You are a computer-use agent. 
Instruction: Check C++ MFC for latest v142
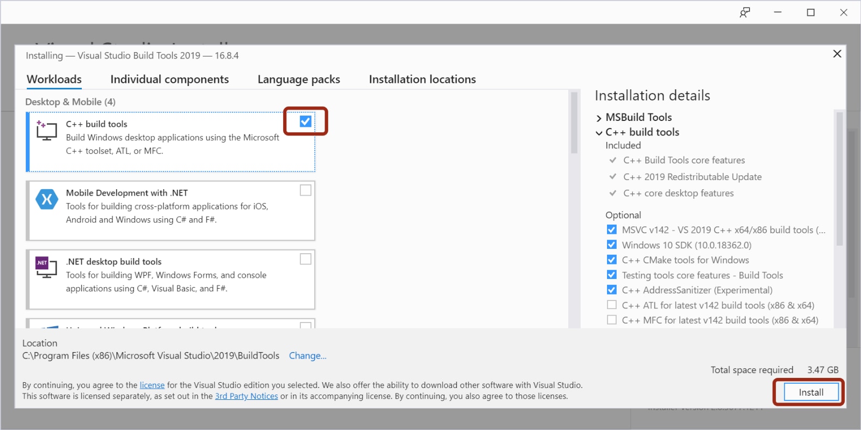612,320
